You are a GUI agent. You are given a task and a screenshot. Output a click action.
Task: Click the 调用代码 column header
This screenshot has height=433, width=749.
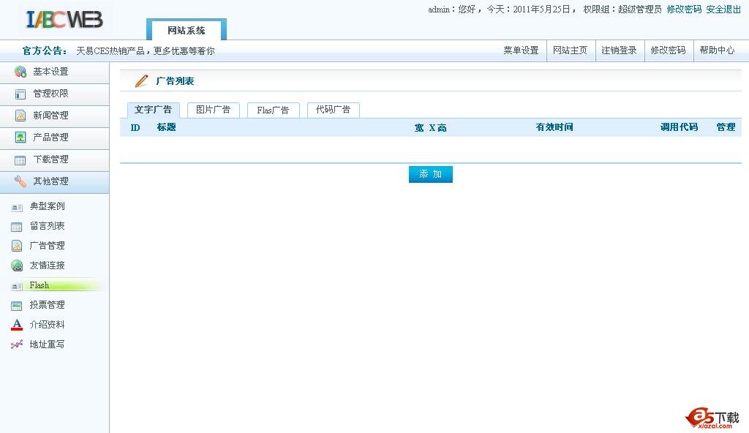pyautogui.click(x=679, y=127)
